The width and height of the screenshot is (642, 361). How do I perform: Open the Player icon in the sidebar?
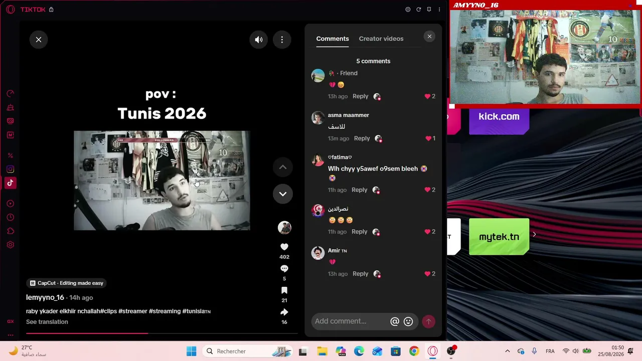[x=10, y=204]
